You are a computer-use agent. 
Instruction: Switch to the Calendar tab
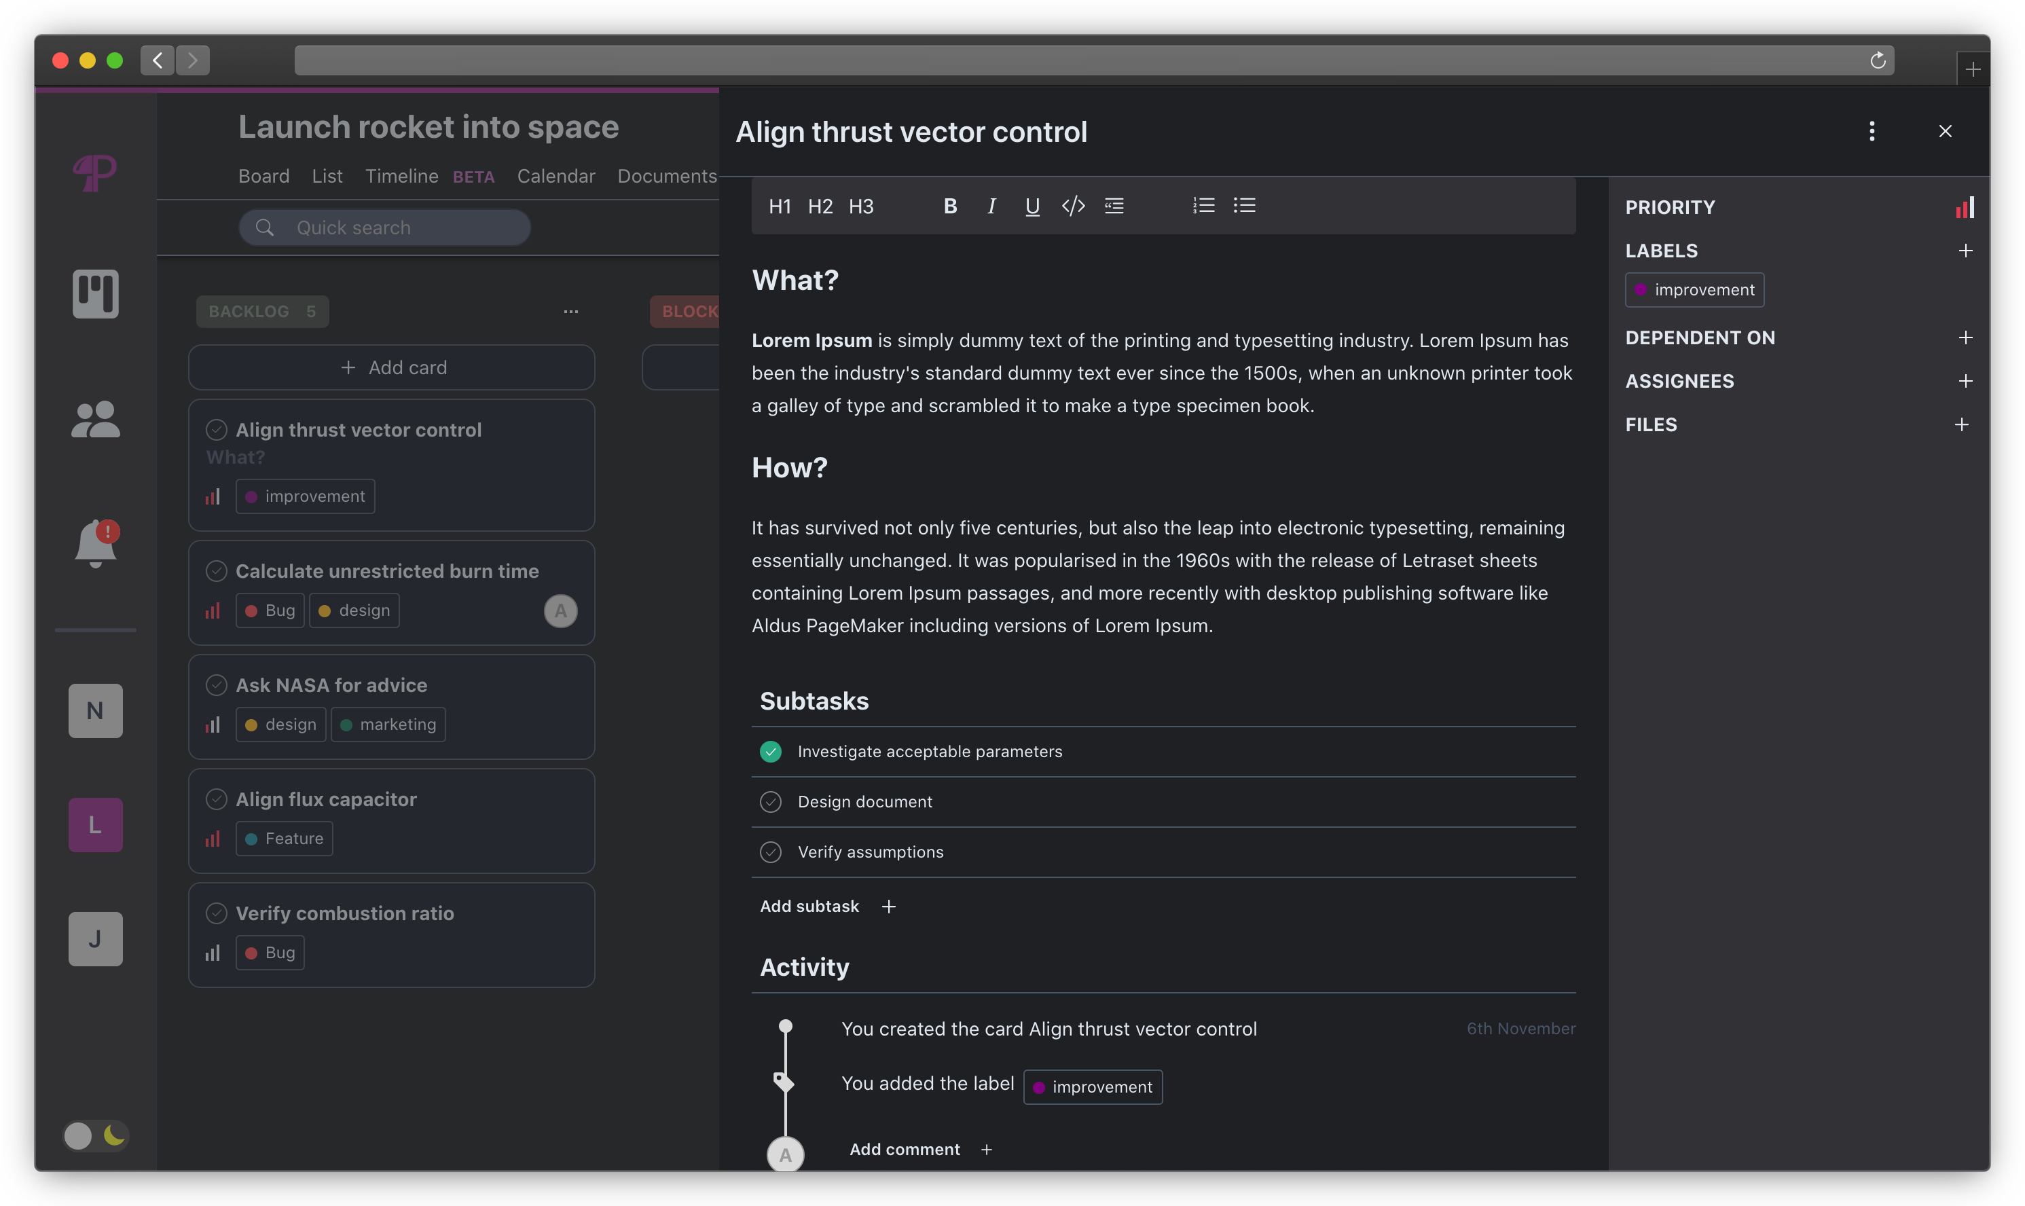[555, 177]
